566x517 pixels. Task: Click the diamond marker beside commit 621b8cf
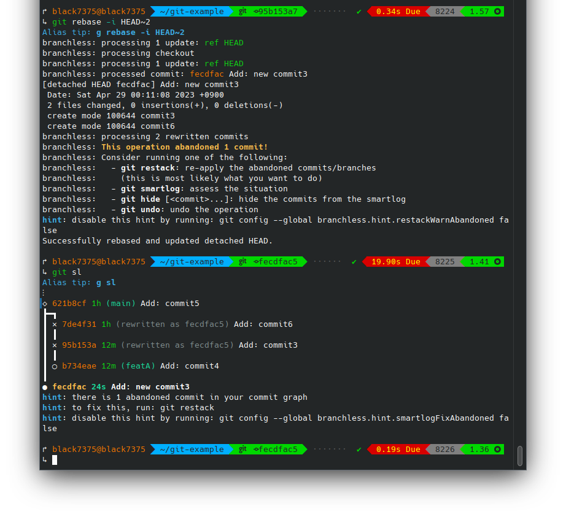[x=45, y=304]
